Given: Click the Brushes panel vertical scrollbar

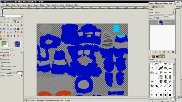Looking at the screenshot, I should (174, 80).
